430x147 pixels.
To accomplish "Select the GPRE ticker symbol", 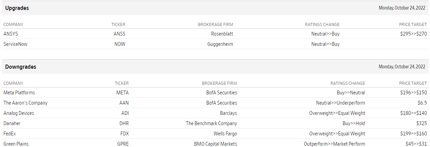I will pos(123,144).
